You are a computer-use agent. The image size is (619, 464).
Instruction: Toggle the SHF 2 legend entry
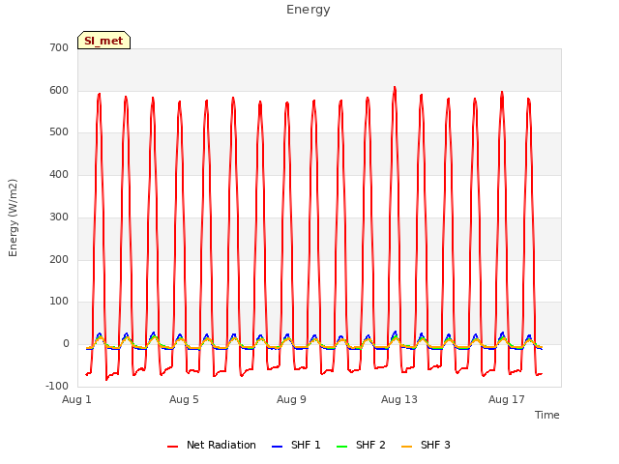click(x=361, y=445)
